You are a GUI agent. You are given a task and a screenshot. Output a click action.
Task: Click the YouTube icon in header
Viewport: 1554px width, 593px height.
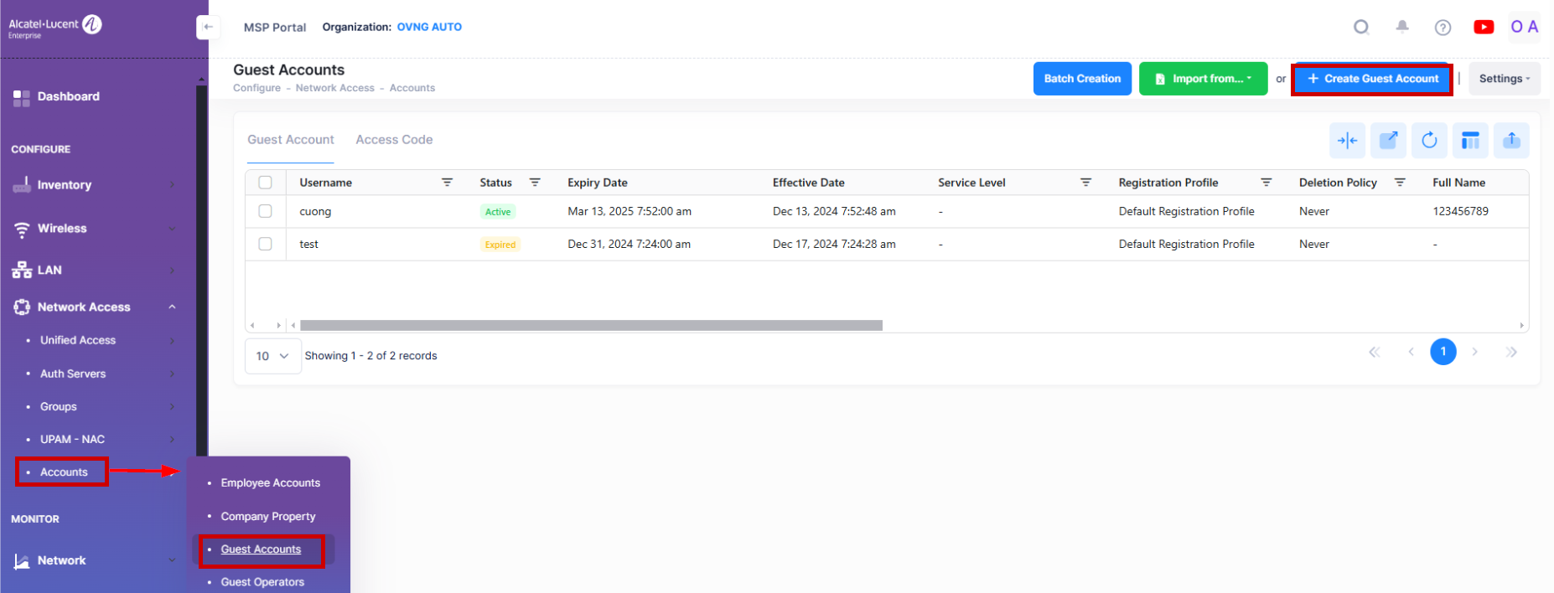click(1483, 27)
